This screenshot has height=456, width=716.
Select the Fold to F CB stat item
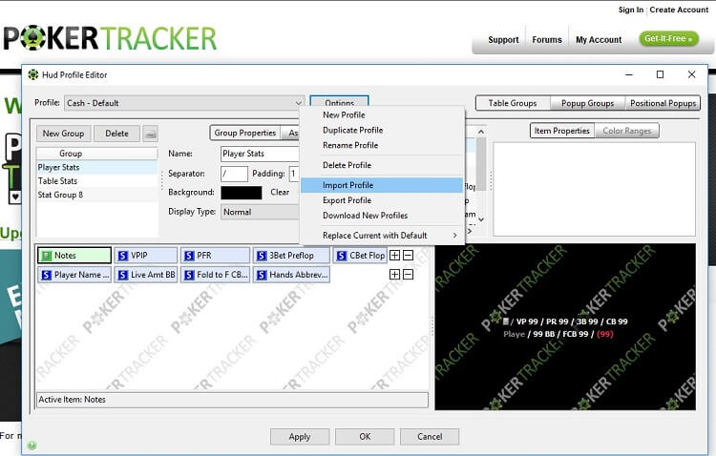(215, 275)
